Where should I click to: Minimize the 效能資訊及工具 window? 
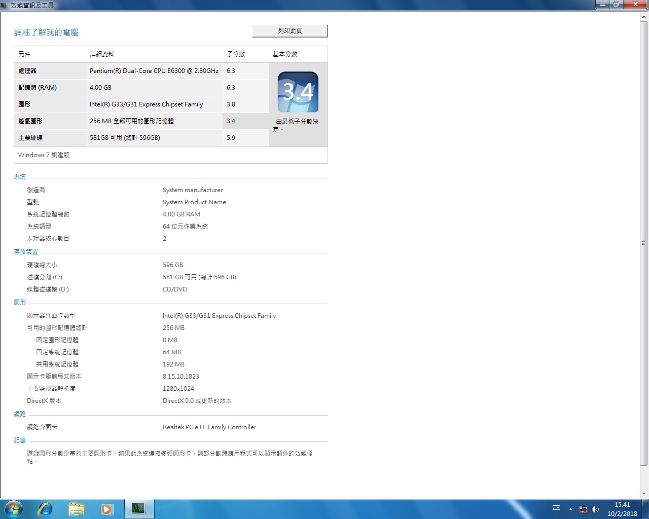click(x=602, y=5)
